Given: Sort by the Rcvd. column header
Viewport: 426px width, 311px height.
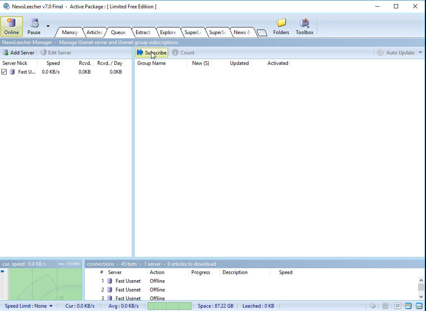Looking at the screenshot, I should (x=78, y=63).
